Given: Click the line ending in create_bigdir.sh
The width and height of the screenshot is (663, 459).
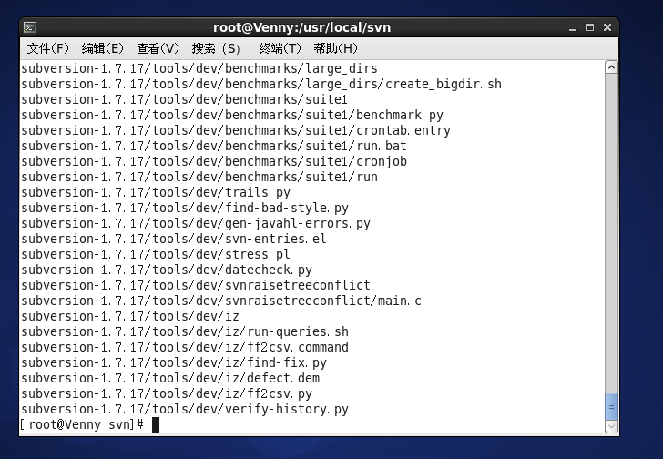Looking at the screenshot, I should click(x=261, y=84).
